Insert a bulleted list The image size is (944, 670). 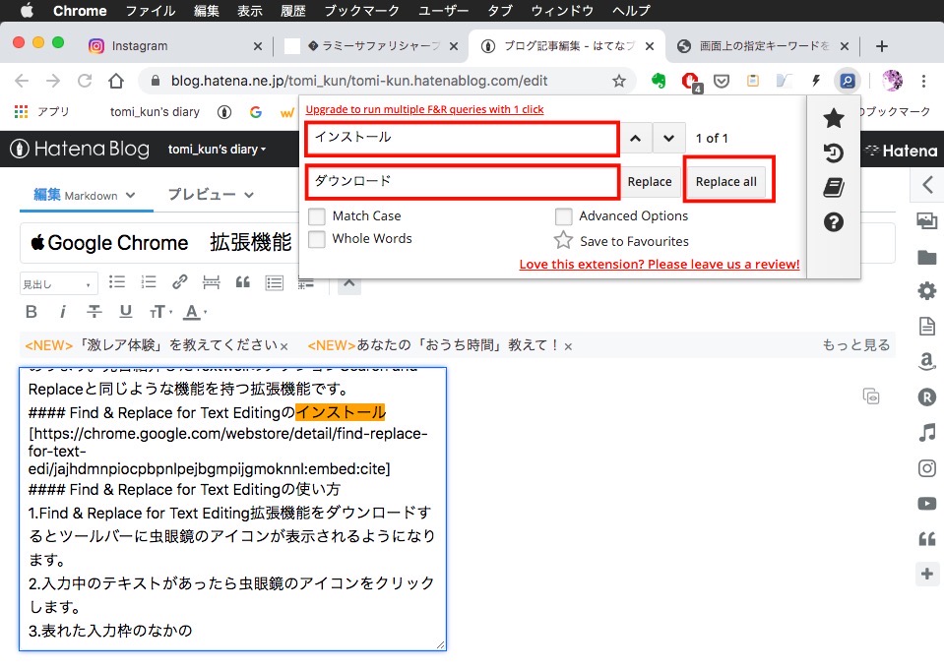coord(117,281)
